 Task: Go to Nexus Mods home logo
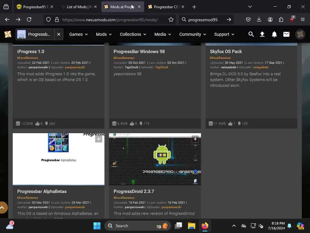8,34
